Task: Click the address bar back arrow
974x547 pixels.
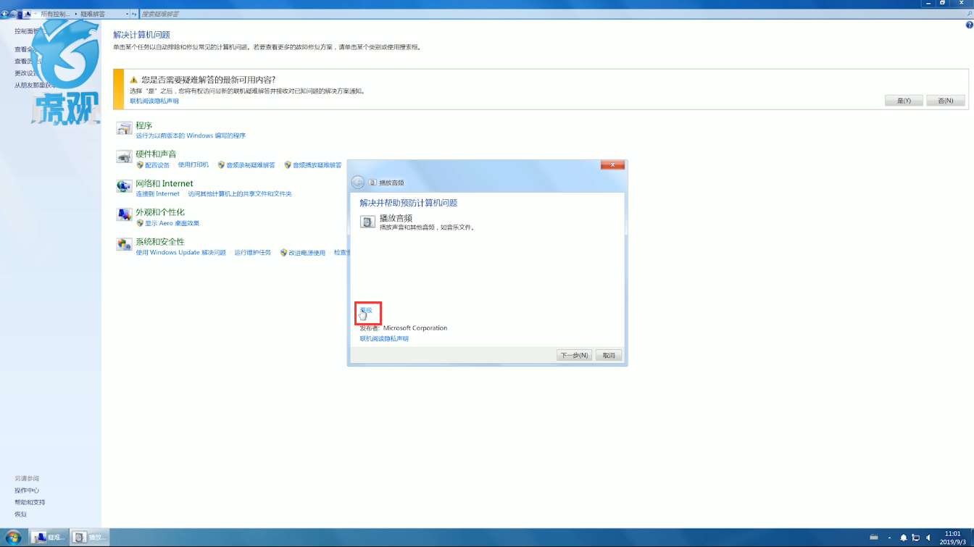Action: [5, 14]
